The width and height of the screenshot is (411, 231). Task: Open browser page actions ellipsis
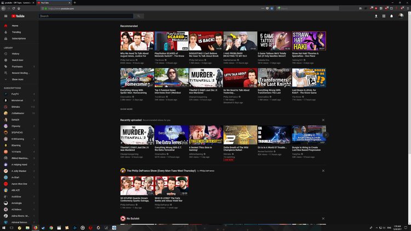262,8
